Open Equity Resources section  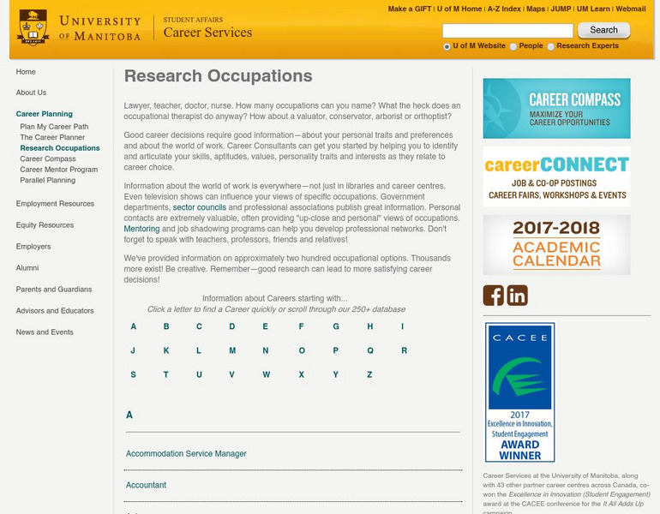(45, 225)
